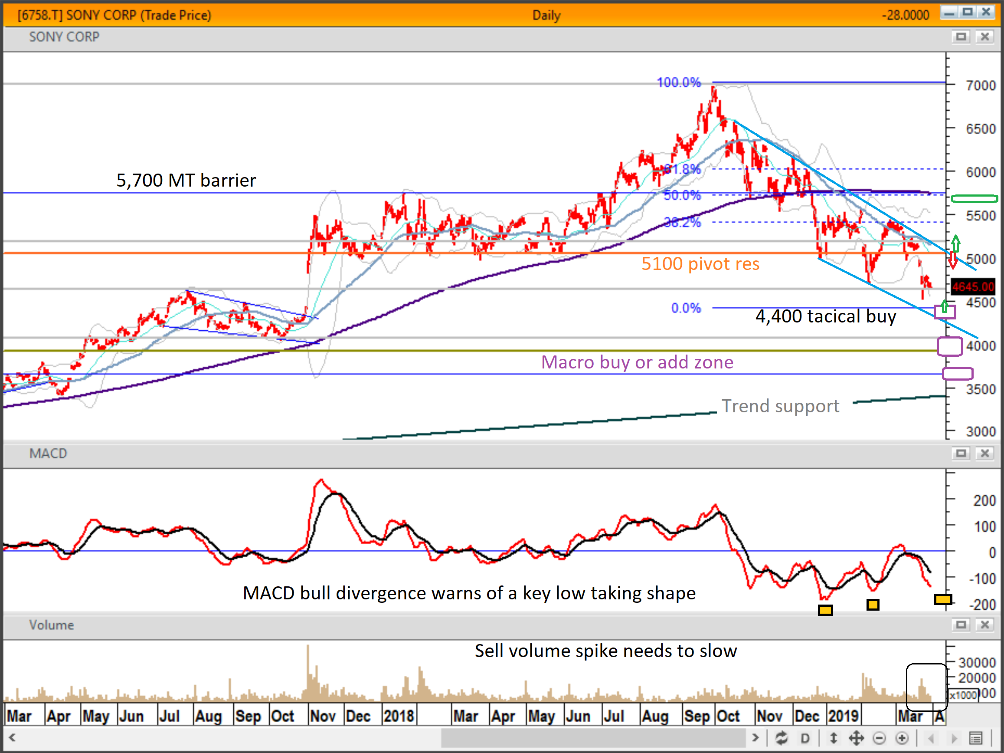Click the Daily interval D button

[x=805, y=738]
